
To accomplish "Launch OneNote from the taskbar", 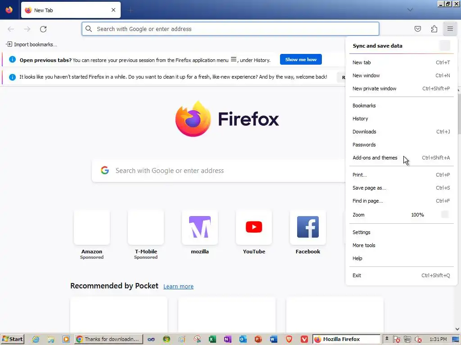I will click(227, 340).
